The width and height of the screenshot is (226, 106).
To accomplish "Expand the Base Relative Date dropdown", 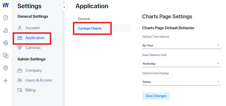I will tap(182, 64).
